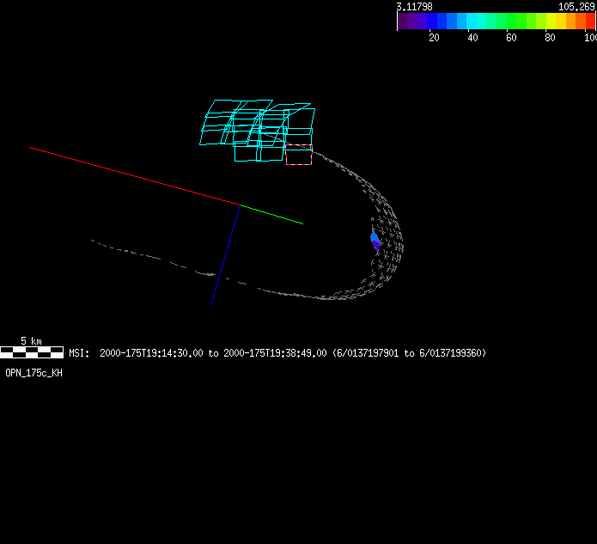Viewport: 597px width, 544px height.
Task: Click the purple end of the color bar
Action: coord(404,21)
